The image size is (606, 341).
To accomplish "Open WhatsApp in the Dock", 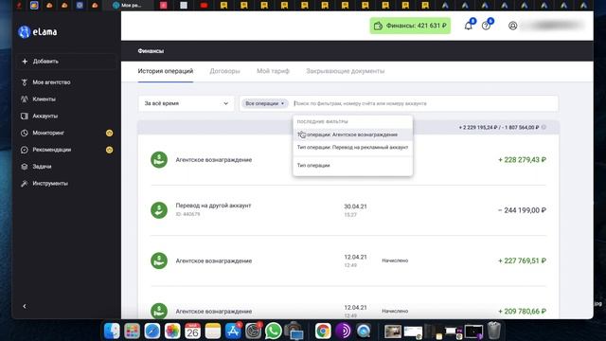I will pyautogui.click(x=274, y=331).
